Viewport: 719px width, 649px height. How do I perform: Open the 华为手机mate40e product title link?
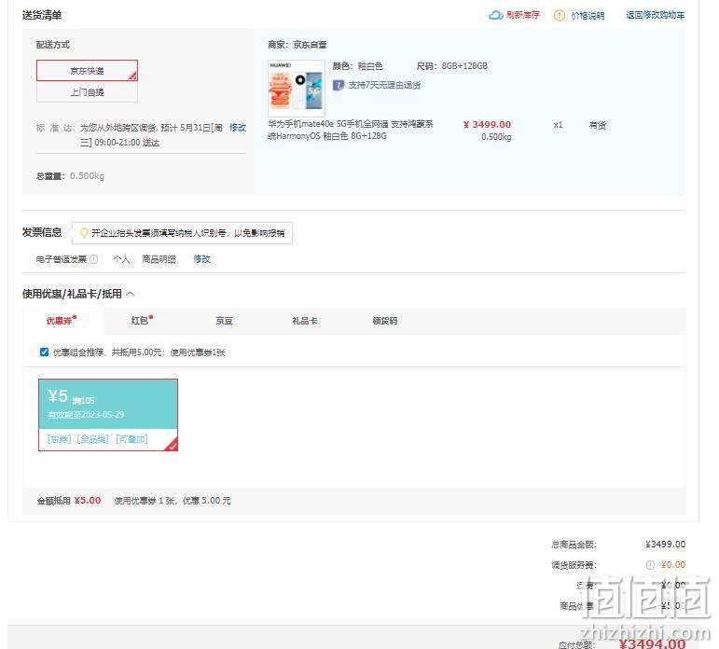point(351,130)
